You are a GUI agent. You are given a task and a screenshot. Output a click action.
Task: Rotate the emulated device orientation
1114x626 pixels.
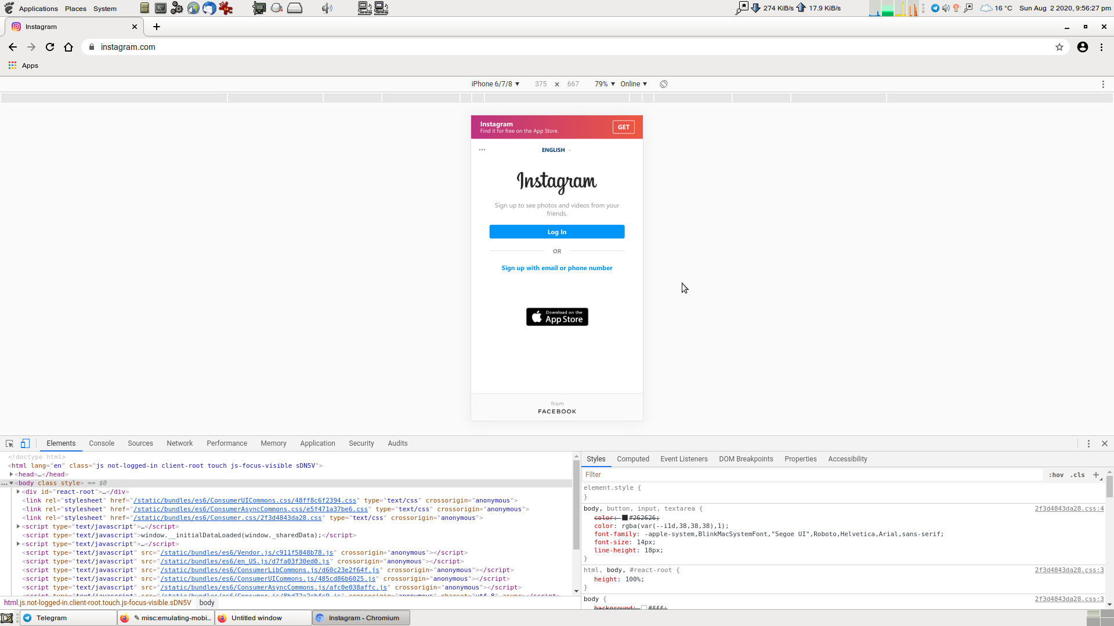[664, 84]
